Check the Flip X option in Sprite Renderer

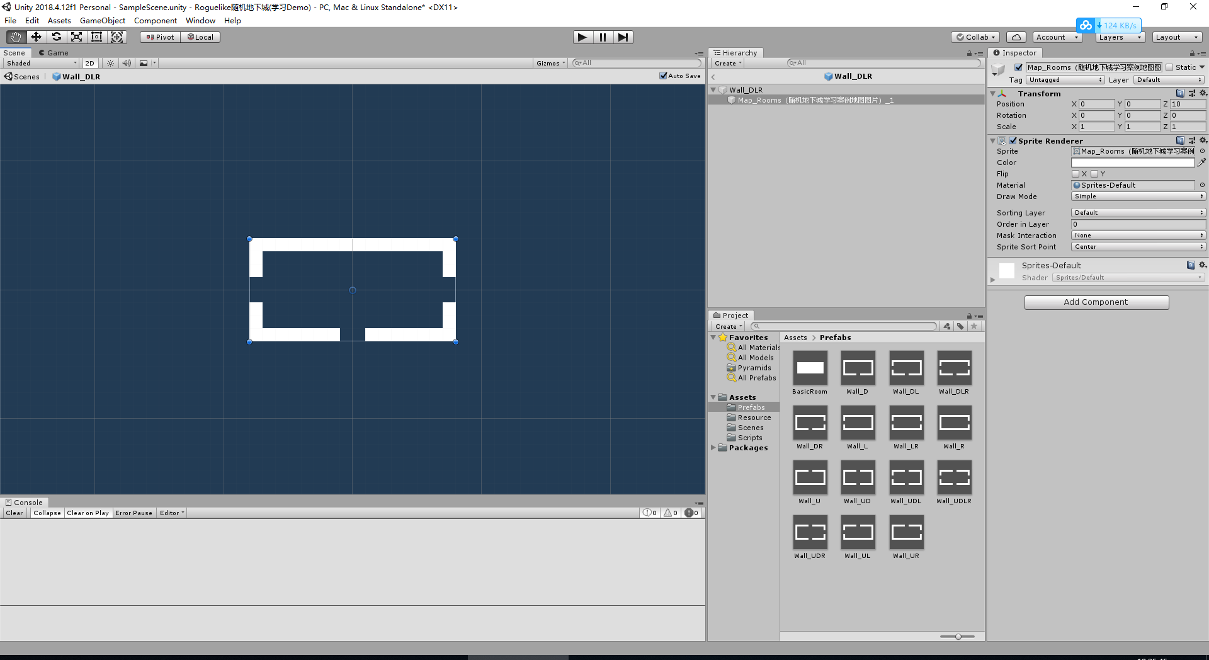pos(1076,174)
